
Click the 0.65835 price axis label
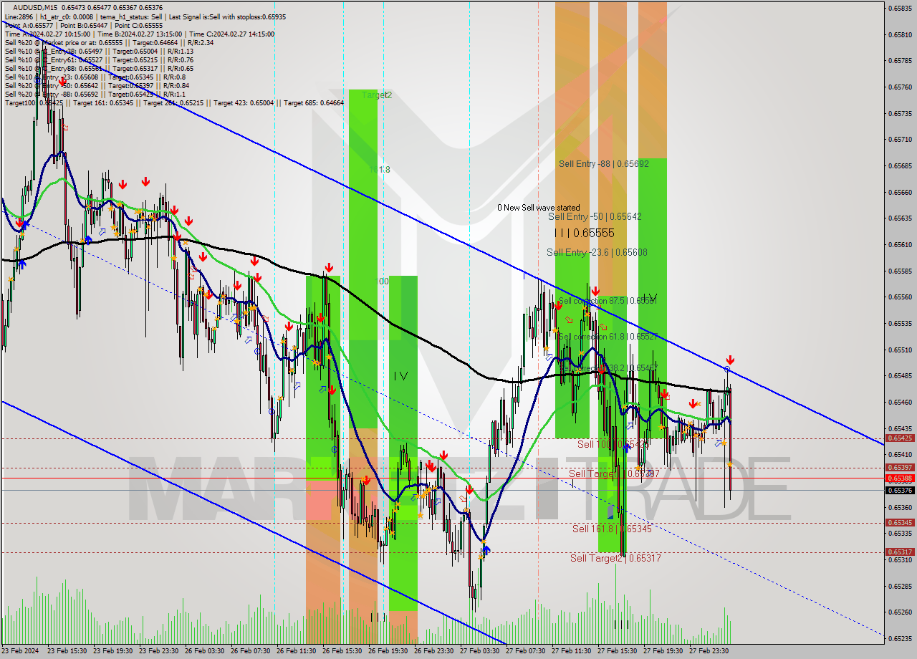click(900, 8)
